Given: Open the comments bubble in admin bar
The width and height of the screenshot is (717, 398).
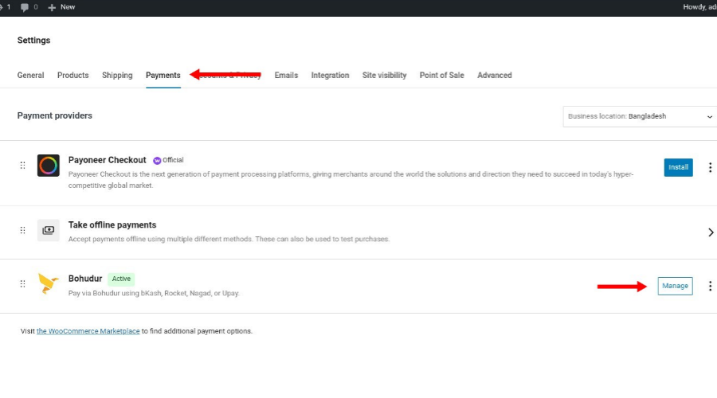Looking at the screenshot, I should pos(29,7).
